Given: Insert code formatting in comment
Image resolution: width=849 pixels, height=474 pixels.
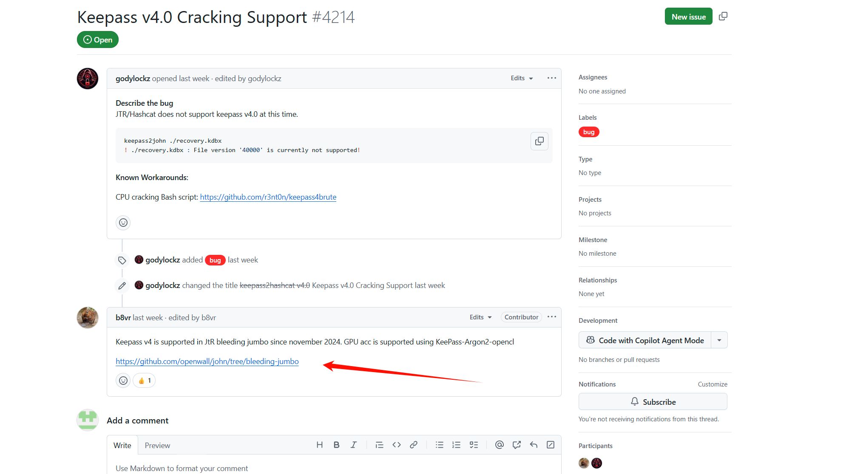Looking at the screenshot, I should pyautogui.click(x=396, y=445).
